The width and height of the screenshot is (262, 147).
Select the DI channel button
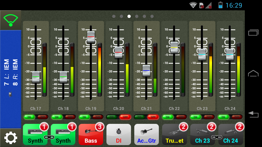click(119, 134)
